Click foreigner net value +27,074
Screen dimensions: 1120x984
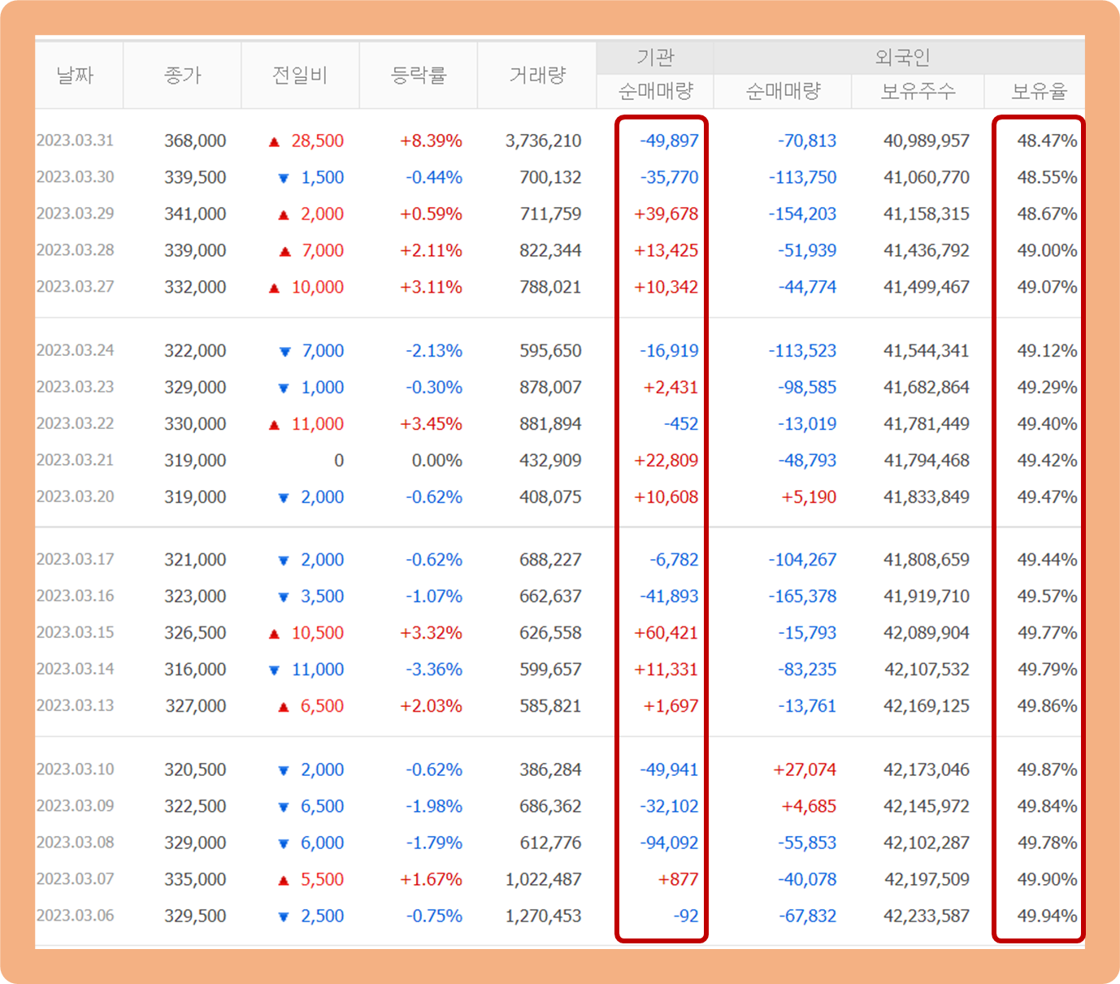(805, 769)
